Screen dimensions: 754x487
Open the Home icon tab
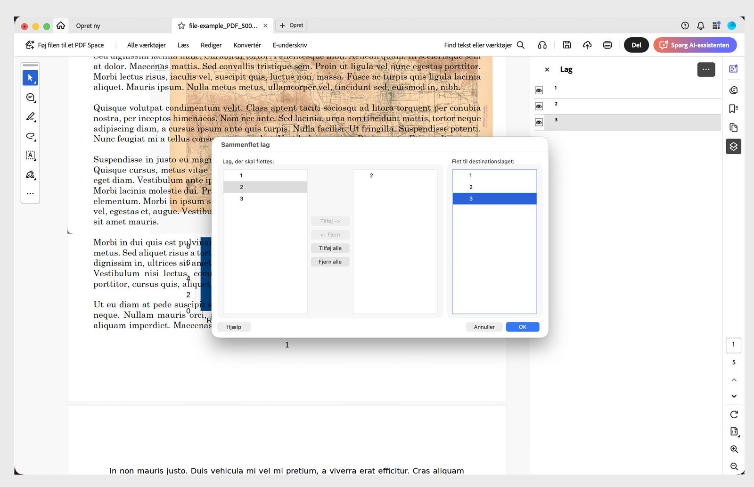pos(61,25)
